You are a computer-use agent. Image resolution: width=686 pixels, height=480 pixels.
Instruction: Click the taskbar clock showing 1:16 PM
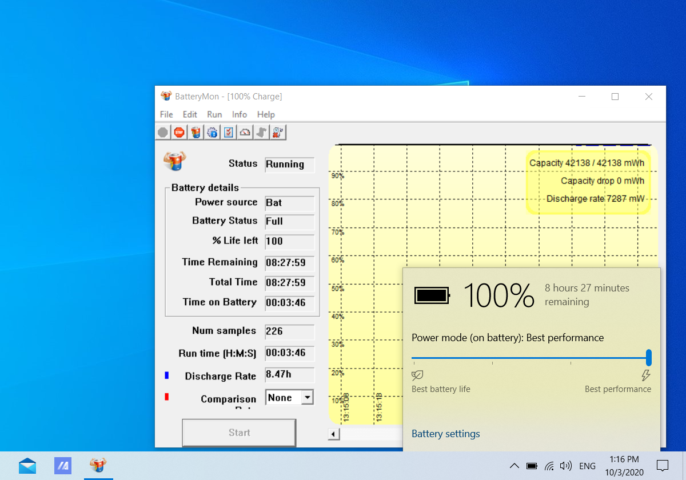click(x=625, y=466)
